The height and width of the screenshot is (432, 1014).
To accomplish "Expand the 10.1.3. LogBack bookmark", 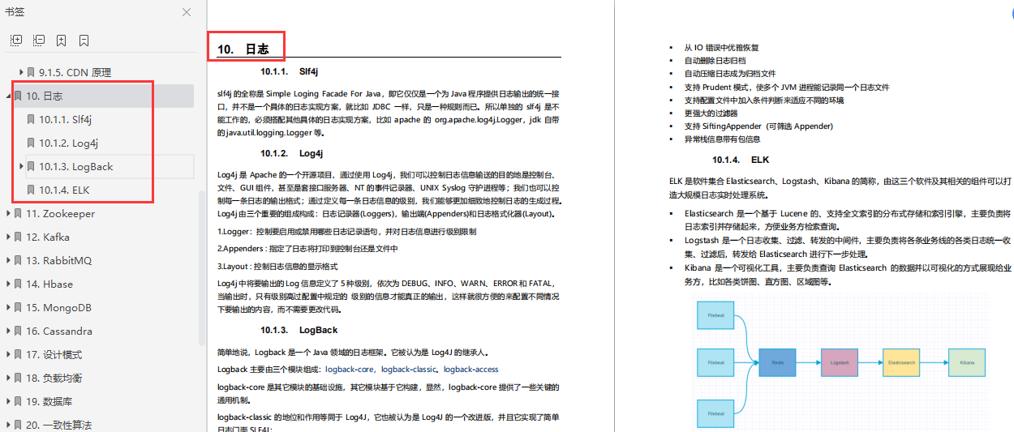I will (22, 166).
